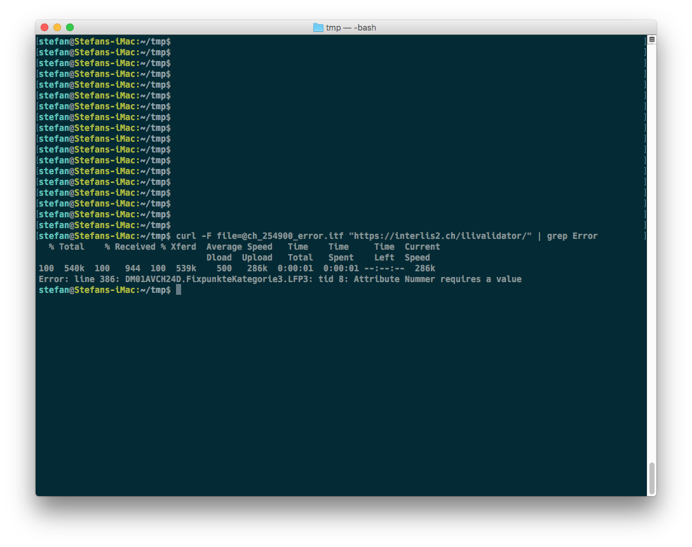Click the tmp folder icon in title bar
The width and height of the screenshot is (692, 547).
click(x=318, y=27)
